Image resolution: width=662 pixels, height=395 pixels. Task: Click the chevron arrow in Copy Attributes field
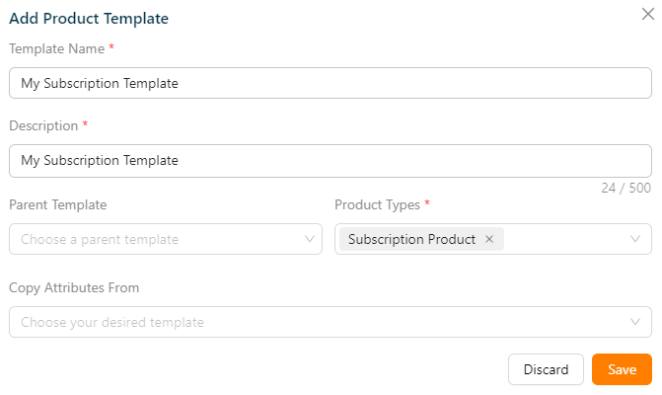point(636,322)
